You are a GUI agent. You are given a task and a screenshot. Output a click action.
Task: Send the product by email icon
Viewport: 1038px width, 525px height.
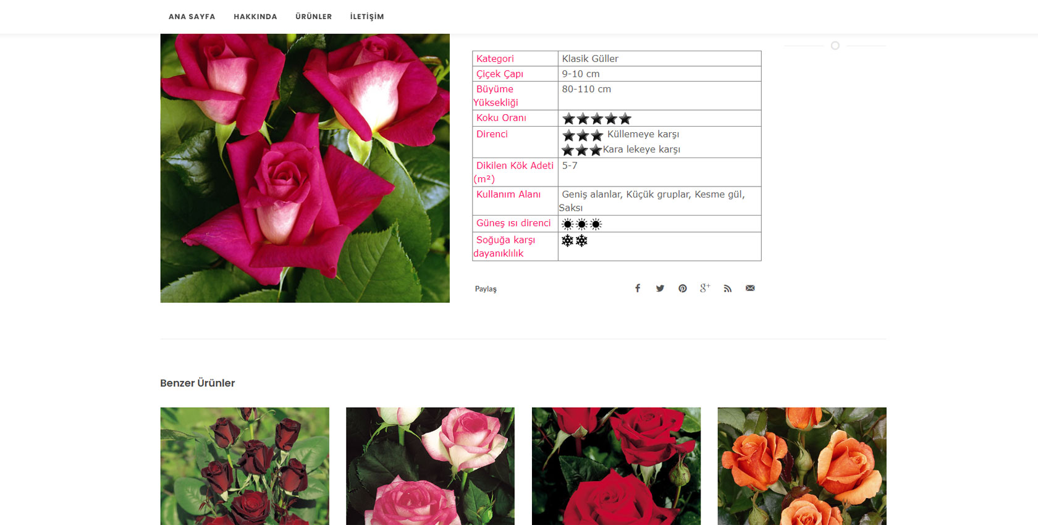point(750,288)
